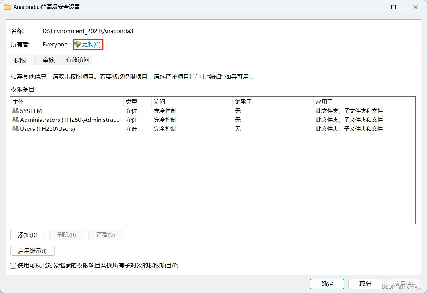The width and height of the screenshot is (427, 293).
Task: Open the 更改(C) owner link
Action: pyautogui.click(x=91, y=45)
